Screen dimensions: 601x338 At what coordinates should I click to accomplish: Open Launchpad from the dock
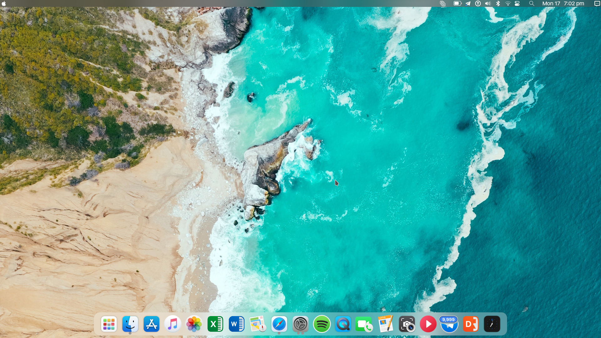pyautogui.click(x=109, y=324)
